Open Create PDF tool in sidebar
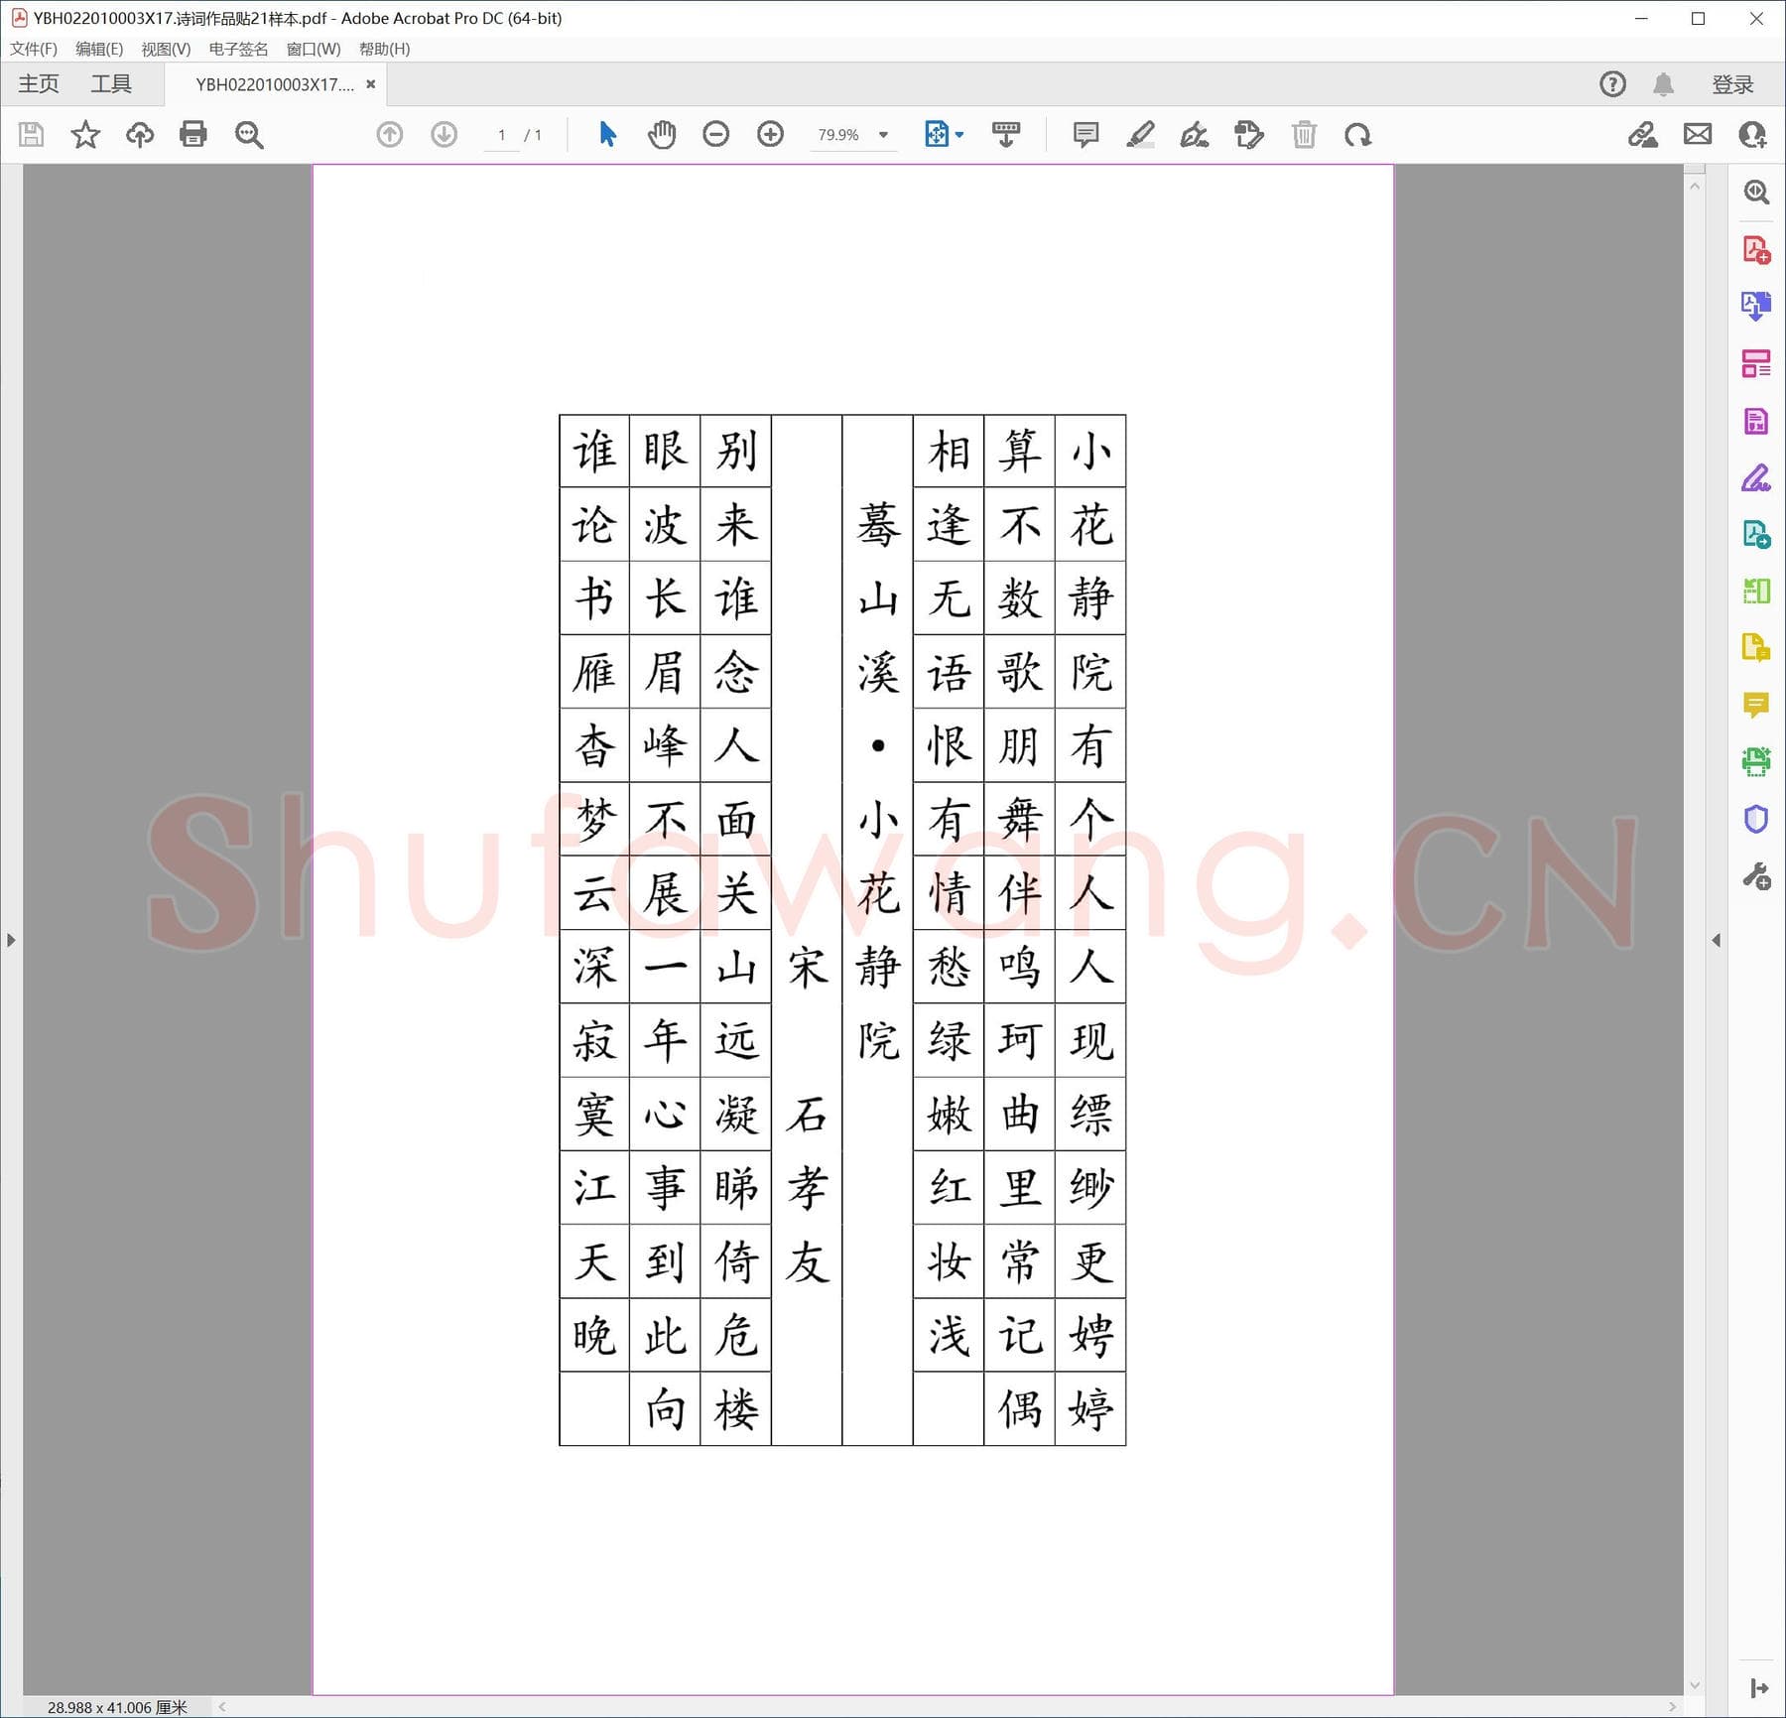Image resolution: width=1786 pixels, height=1718 pixels. pos(1756,249)
